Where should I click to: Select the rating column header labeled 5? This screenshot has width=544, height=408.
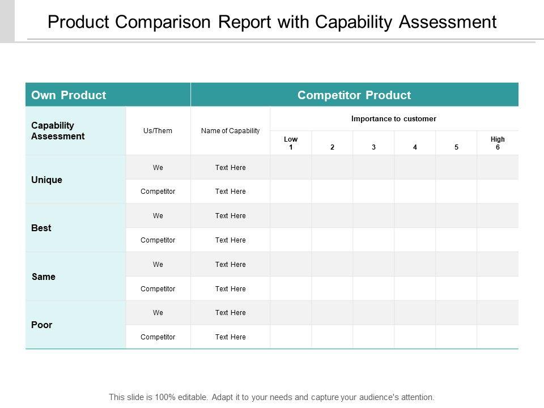pyautogui.click(x=456, y=147)
